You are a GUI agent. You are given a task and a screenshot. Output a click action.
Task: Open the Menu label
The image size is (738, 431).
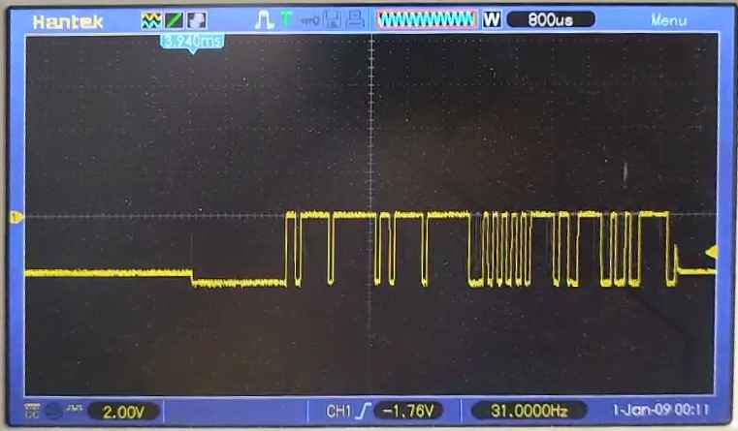coord(668,19)
